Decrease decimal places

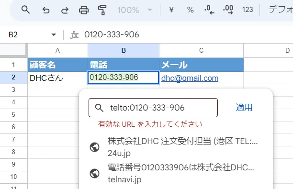209,10
